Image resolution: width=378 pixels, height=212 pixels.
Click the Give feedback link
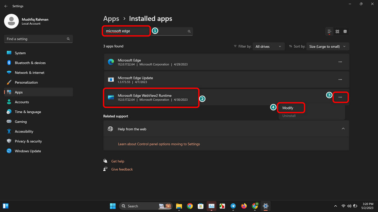[x=122, y=169]
